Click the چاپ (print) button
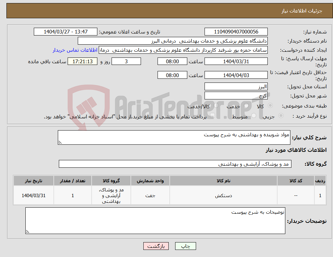This screenshot has height=257, width=333. pyautogui.click(x=185, y=246)
